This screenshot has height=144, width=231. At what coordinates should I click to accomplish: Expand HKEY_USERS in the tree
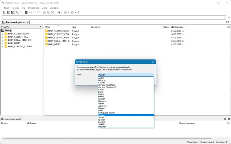[x=2, y=44]
